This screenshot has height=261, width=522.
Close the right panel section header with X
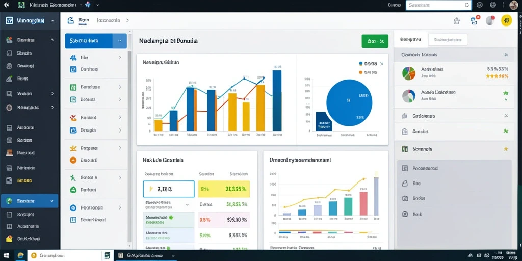tap(506, 54)
